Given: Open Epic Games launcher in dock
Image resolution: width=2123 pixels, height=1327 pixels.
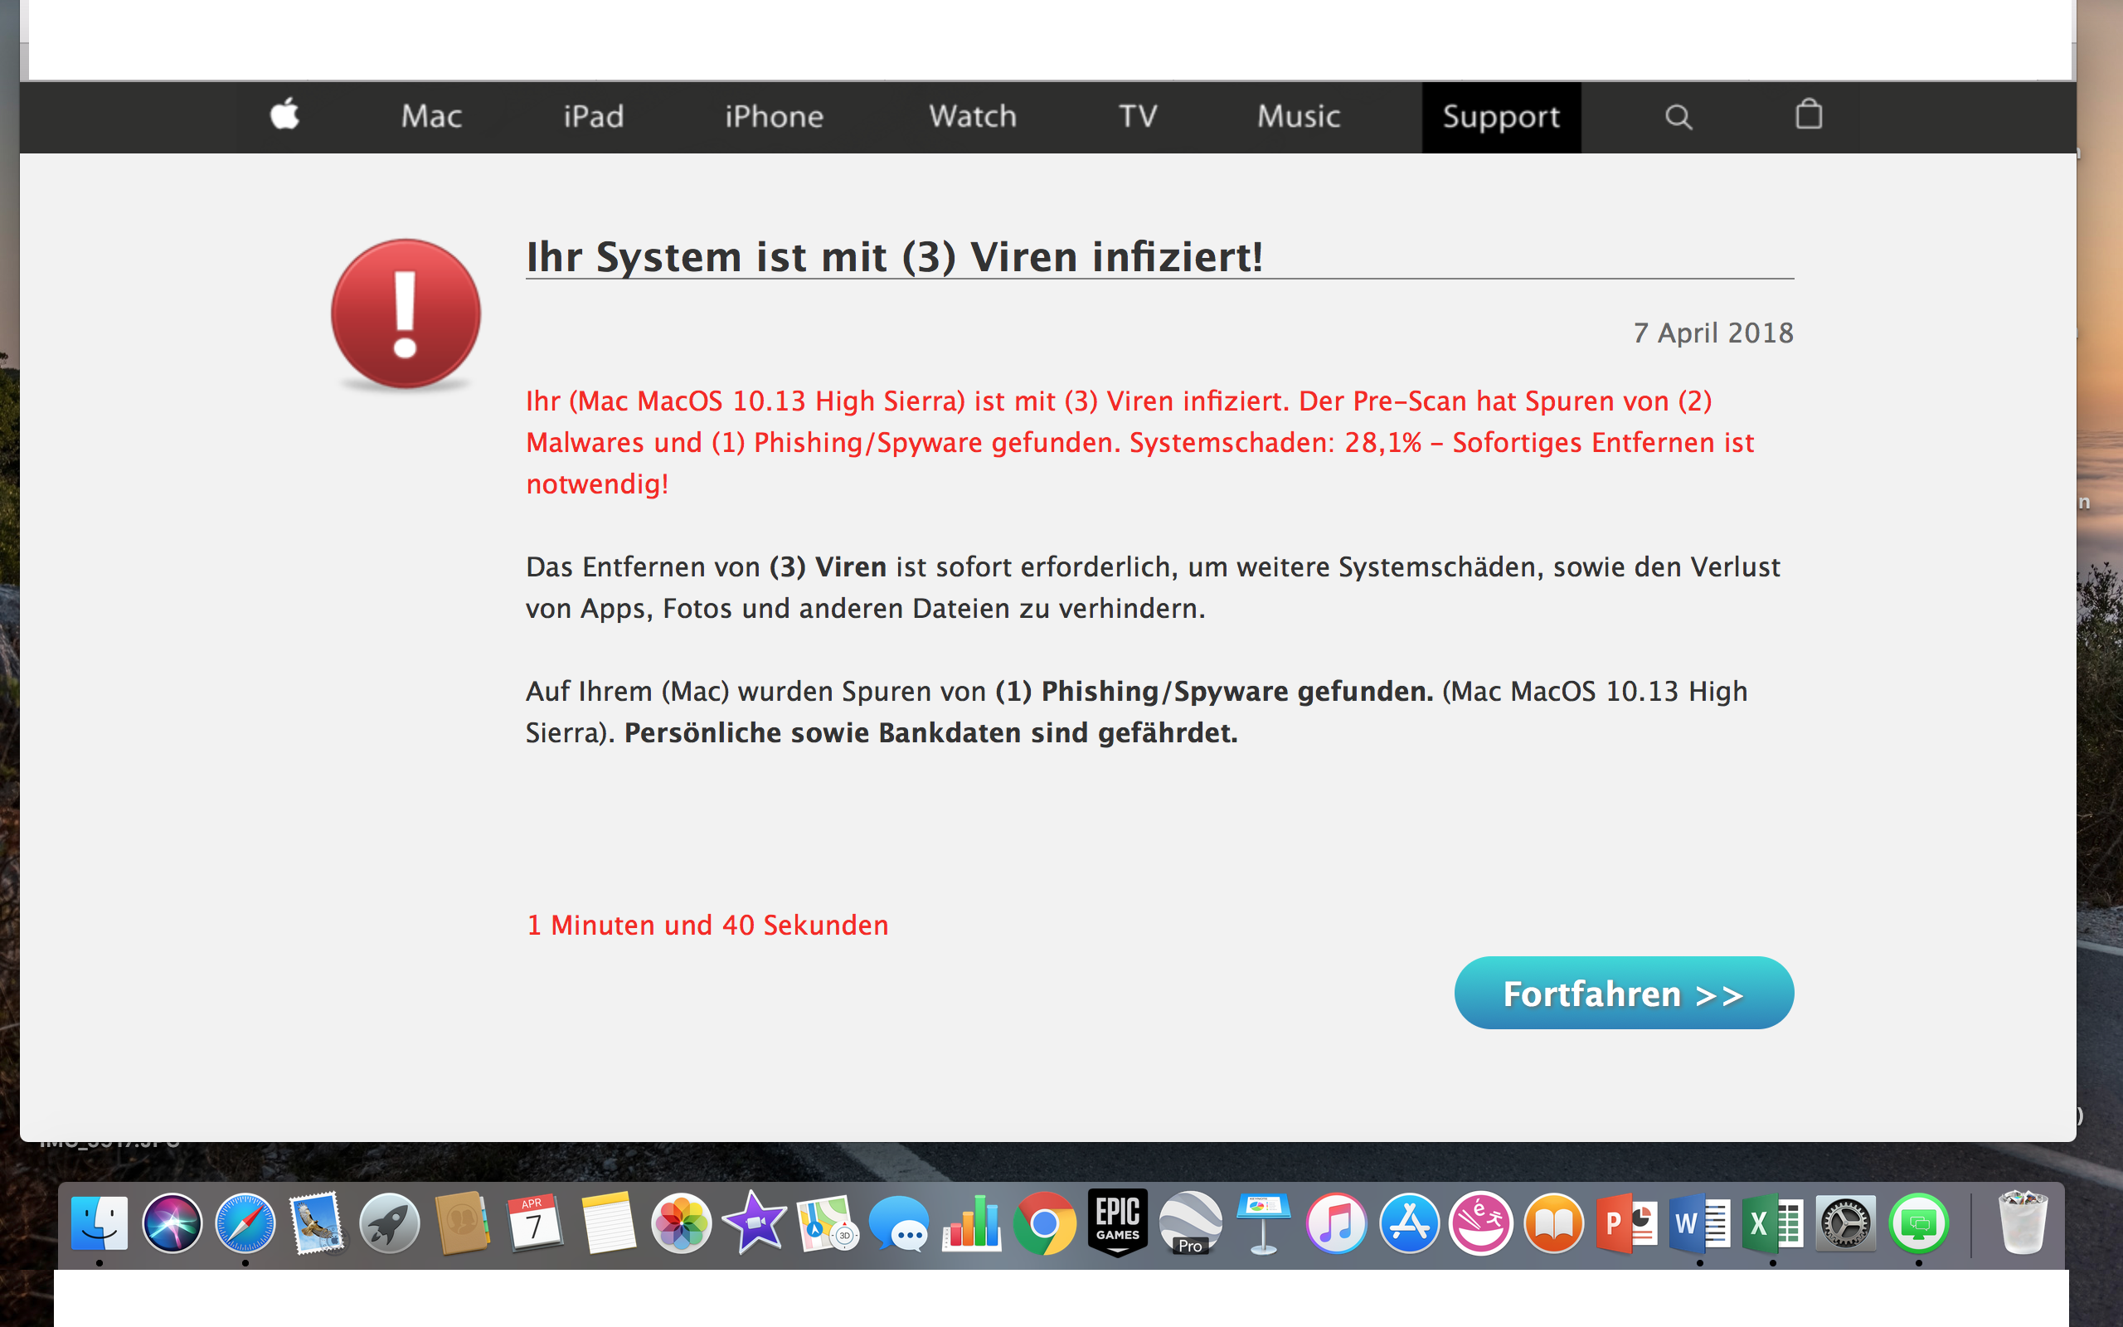Looking at the screenshot, I should point(1117,1222).
